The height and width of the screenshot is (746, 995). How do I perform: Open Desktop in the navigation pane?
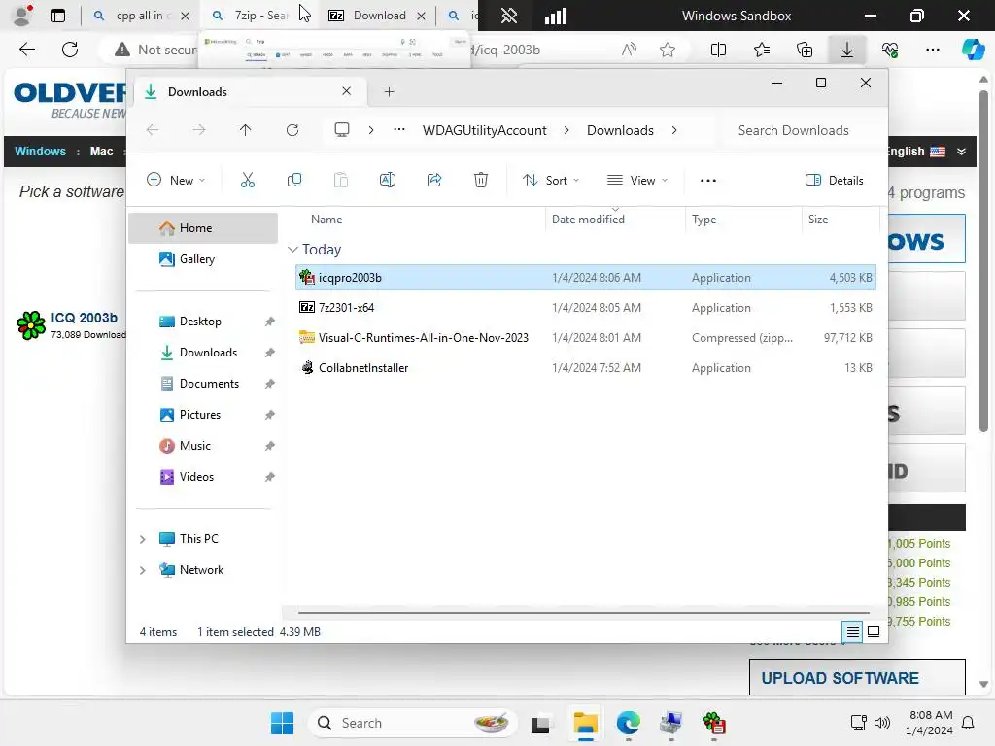pos(203,322)
